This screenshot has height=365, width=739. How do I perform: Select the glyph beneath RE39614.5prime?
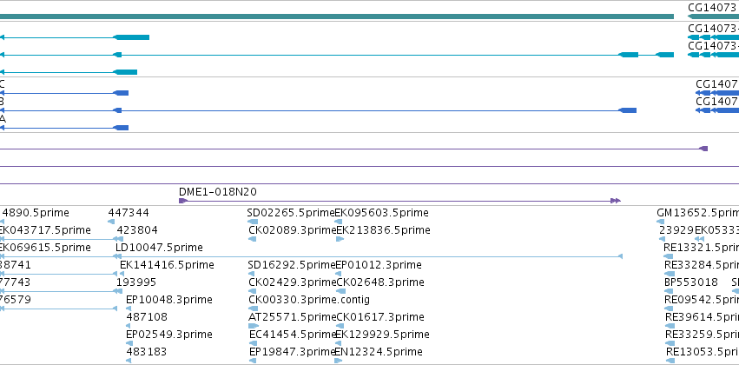click(670, 326)
